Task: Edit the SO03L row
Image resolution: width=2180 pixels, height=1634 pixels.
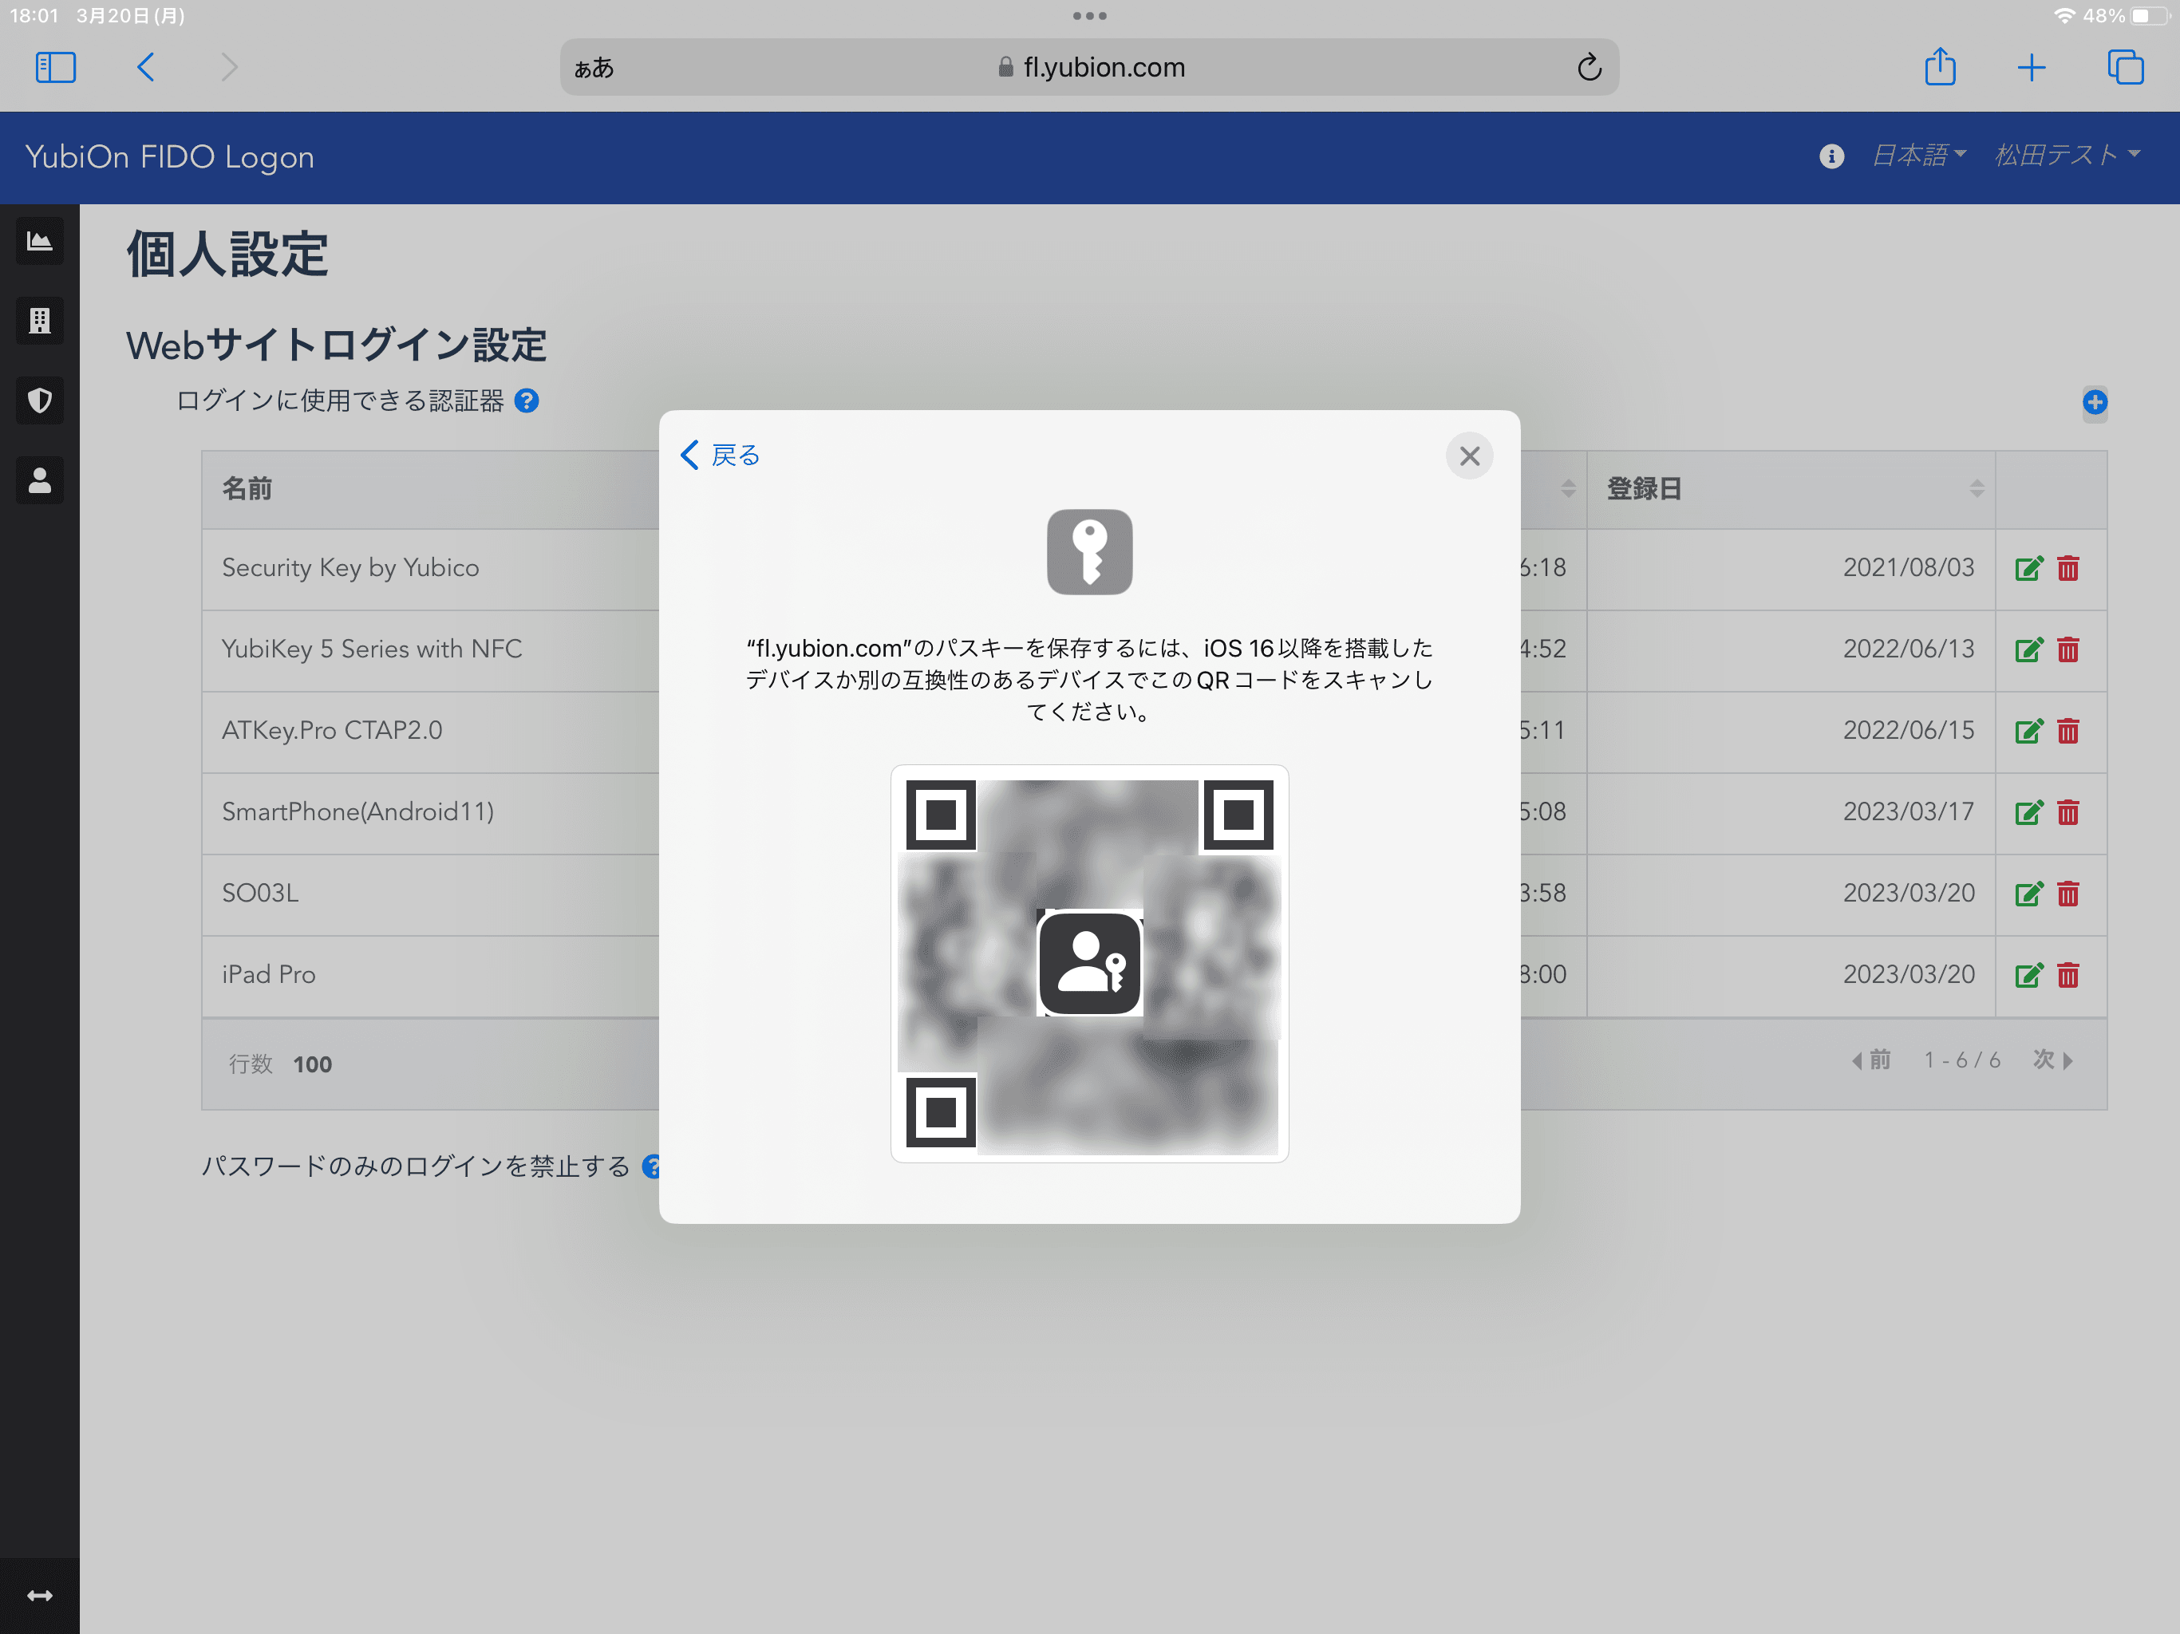Action: tap(2028, 894)
